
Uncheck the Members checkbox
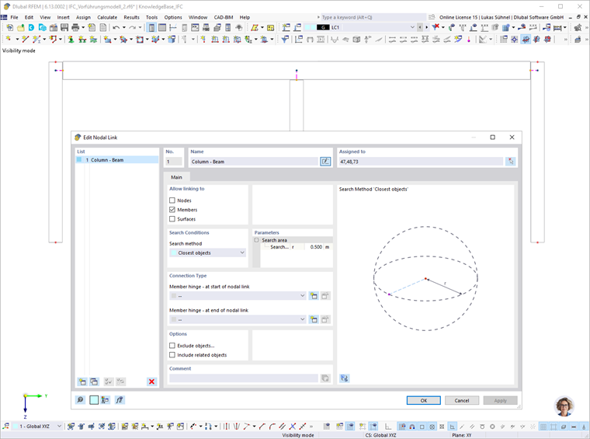coord(172,210)
